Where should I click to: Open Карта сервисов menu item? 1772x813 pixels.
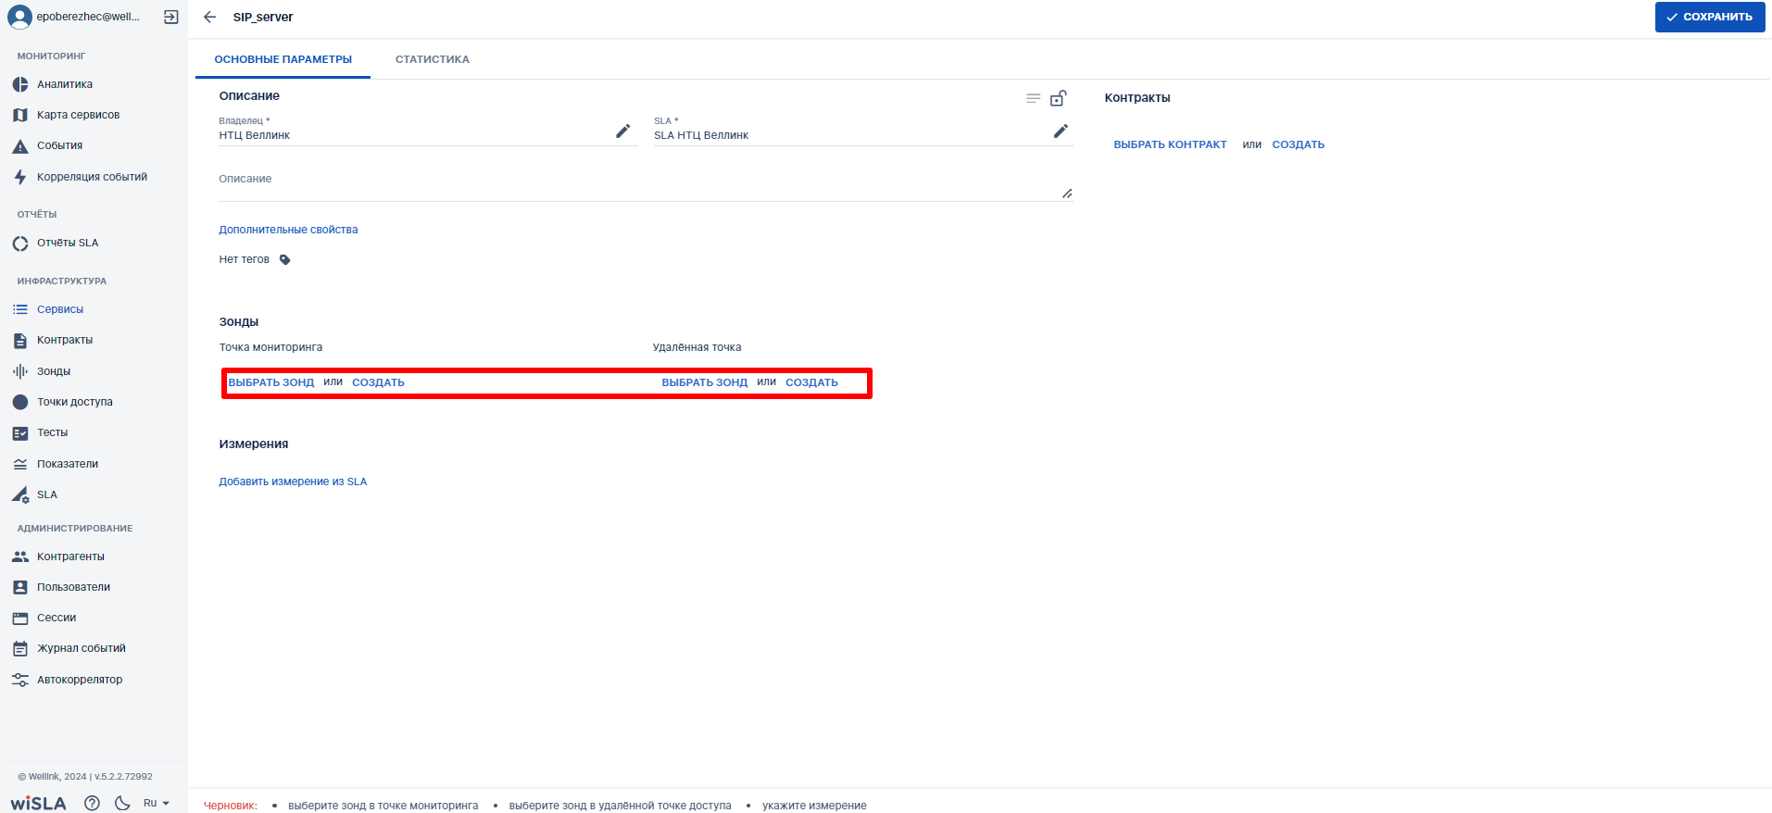click(x=79, y=115)
